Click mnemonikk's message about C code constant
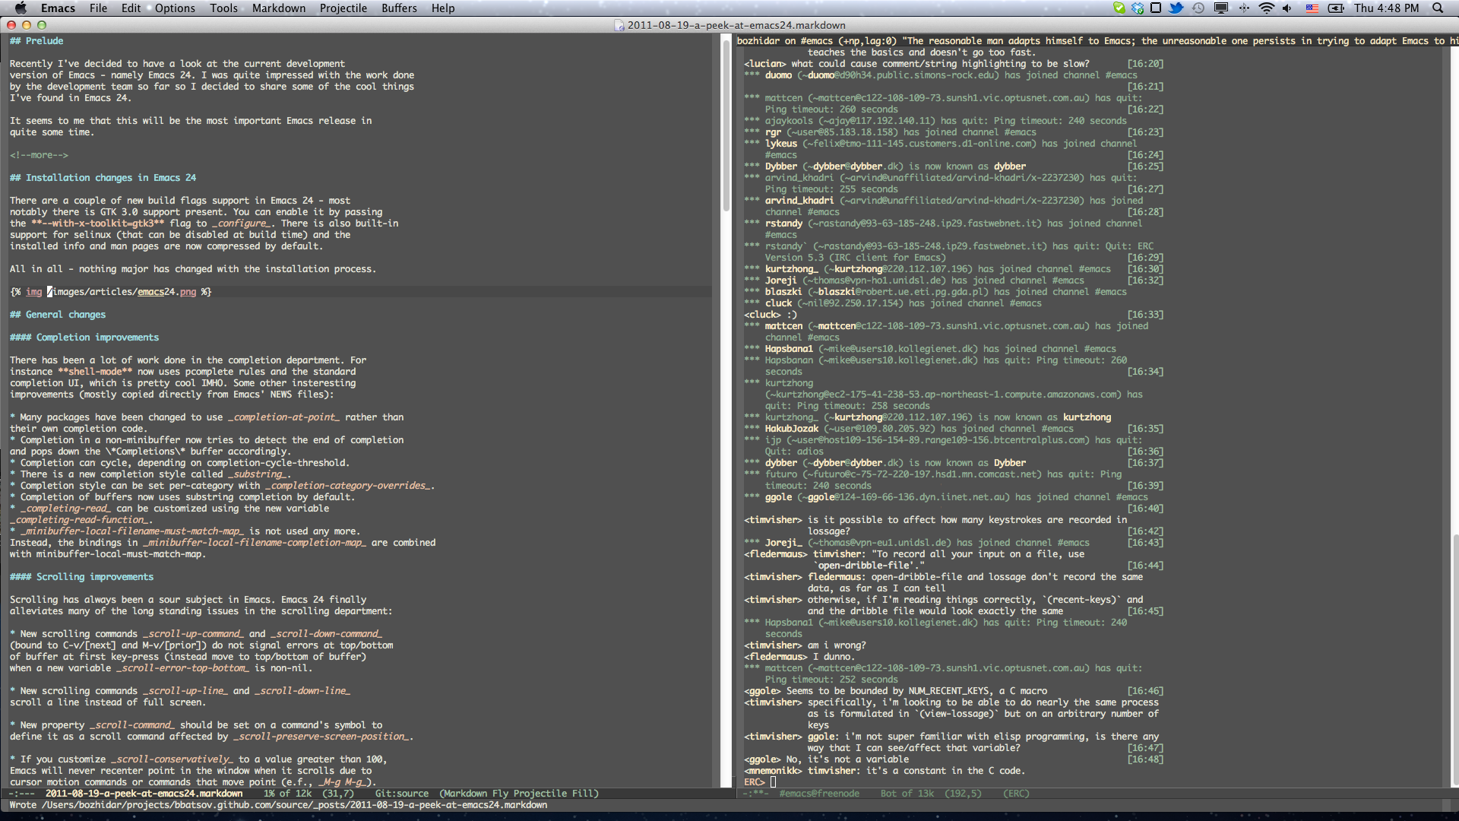The image size is (1459, 821). pos(884,771)
